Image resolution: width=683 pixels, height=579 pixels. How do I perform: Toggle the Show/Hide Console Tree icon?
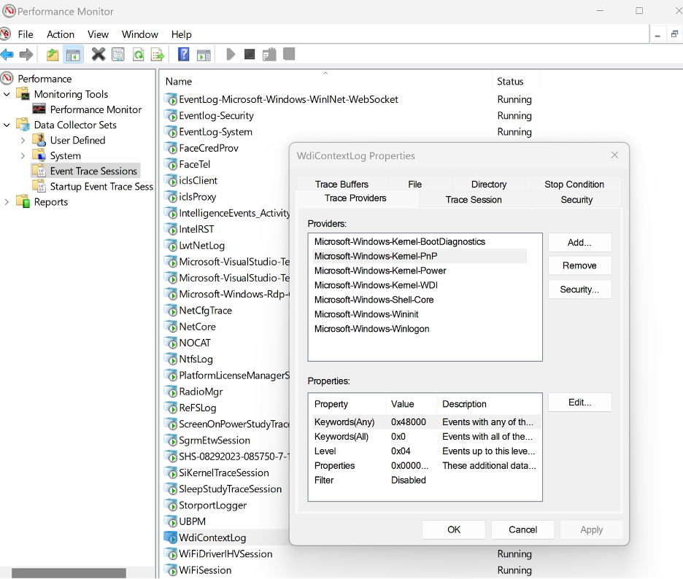coord(72,55)
